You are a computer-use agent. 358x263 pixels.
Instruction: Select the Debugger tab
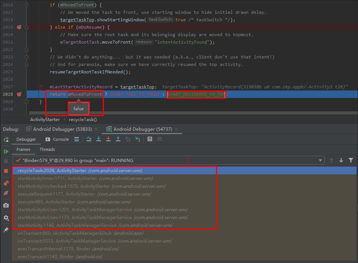pyautogui.click(x=26, y=139)
